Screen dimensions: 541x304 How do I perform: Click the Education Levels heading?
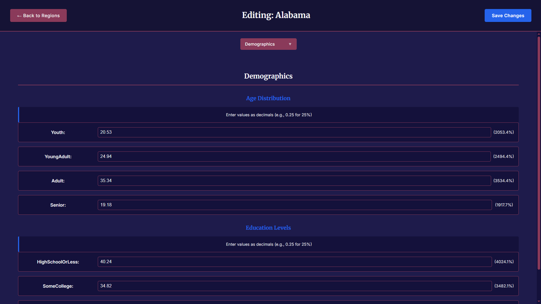(268, 228)
